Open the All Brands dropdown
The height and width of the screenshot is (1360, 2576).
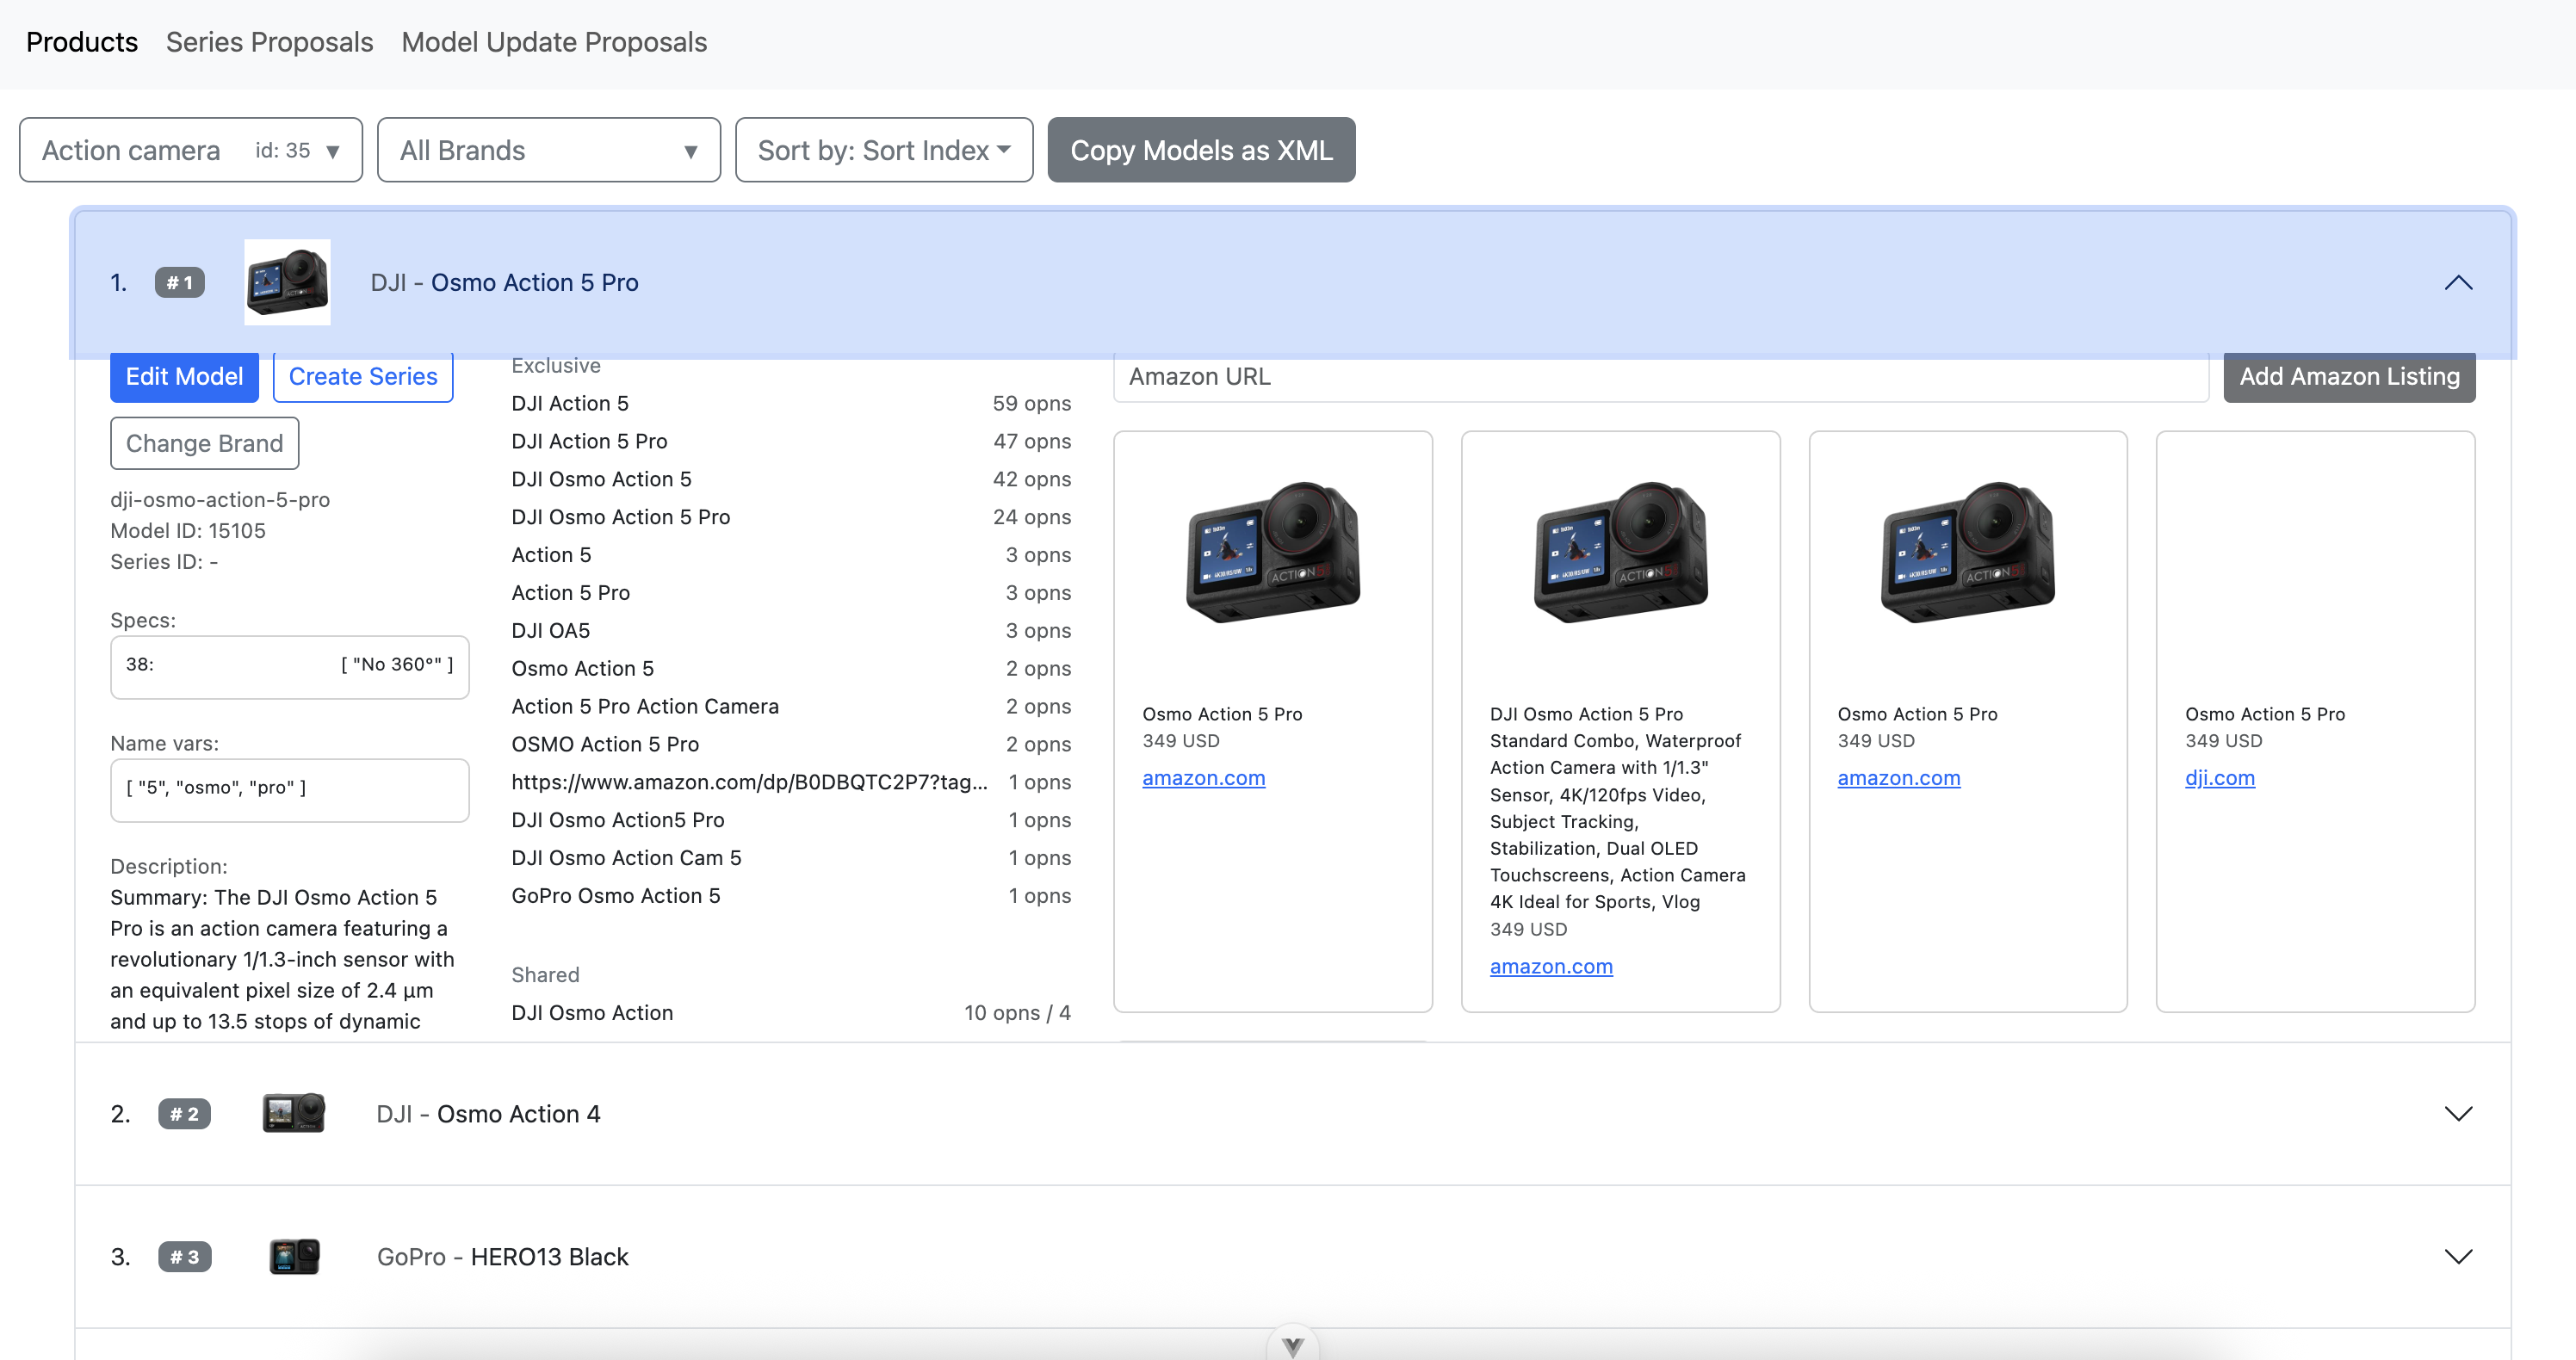coord(548,150)
